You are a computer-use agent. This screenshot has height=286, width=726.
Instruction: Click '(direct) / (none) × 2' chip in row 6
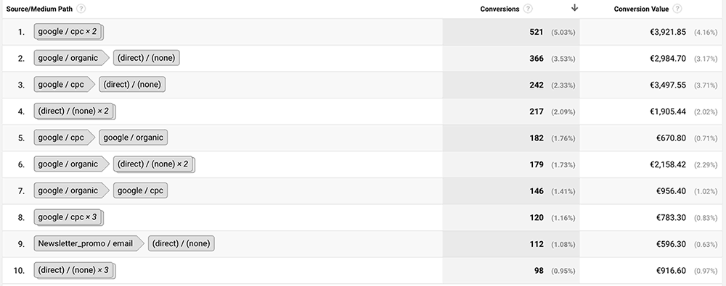click(154, 164)
